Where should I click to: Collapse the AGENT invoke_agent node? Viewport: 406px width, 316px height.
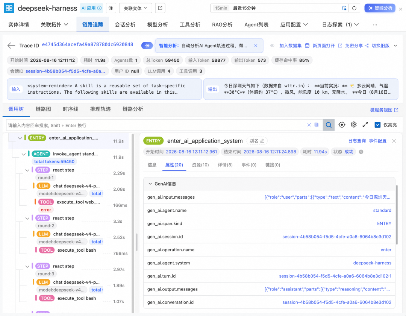pyautogui.click(x=24, y=154)
